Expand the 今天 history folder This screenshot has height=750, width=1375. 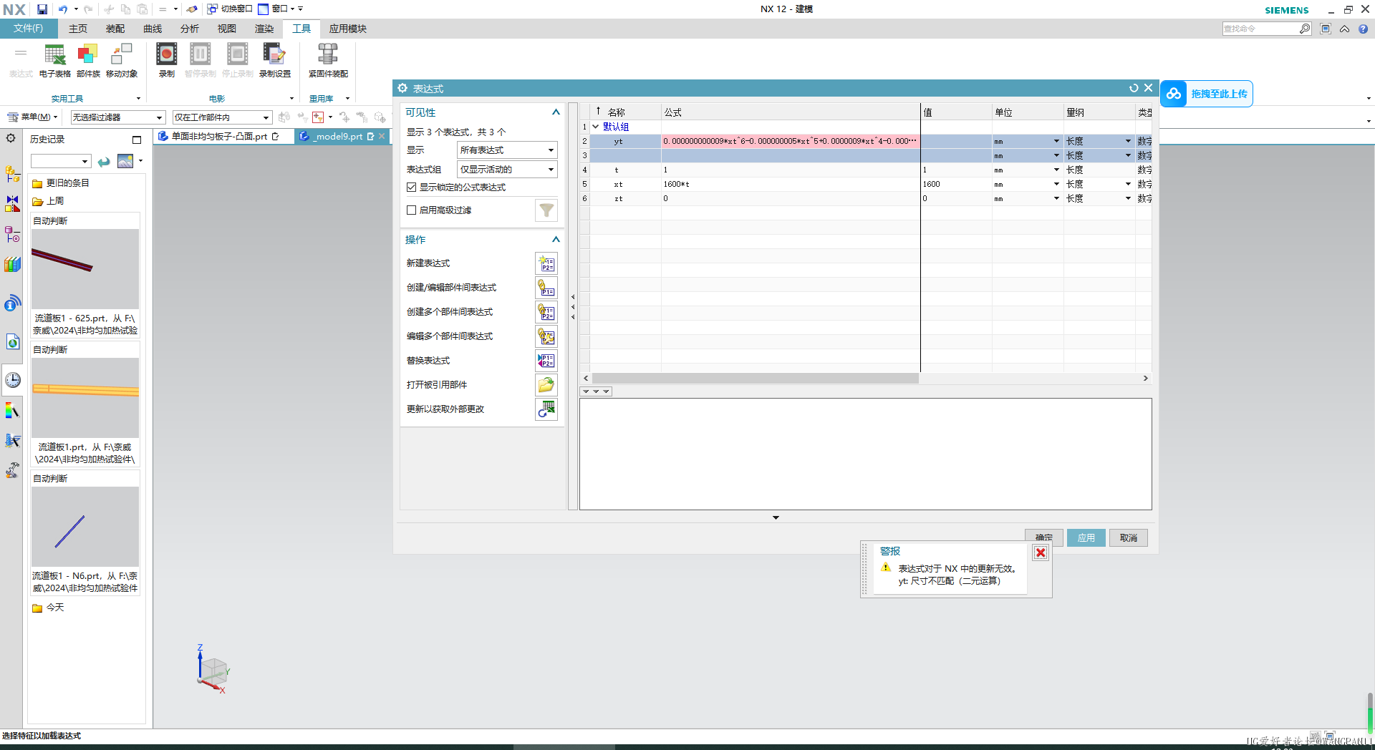pos(48,608)
